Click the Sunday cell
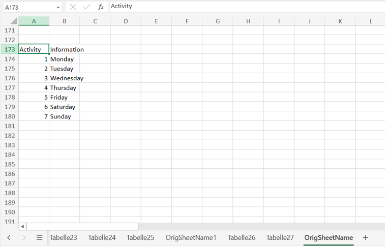385x248 pixels. click(x=64, y=116)
